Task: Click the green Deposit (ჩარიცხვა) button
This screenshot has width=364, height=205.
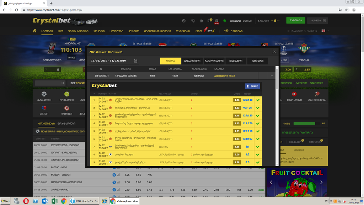Action: 296,20
